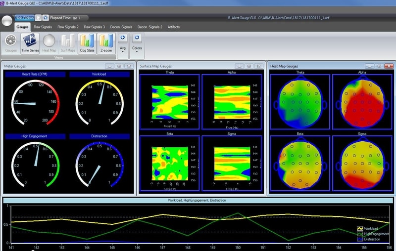Viewport: 396px width, 251px height.
Task: Switch to the Z-score view
Action: point(105,42)
